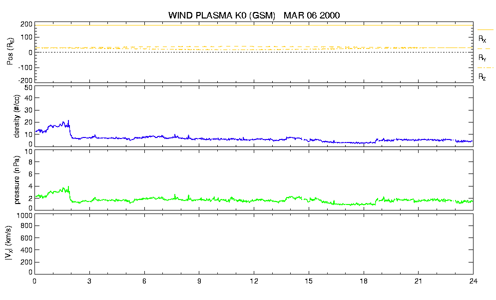
Task: Click the '-200' tick on the position axis
Action: pyautogui.click(x=25, y=80)
